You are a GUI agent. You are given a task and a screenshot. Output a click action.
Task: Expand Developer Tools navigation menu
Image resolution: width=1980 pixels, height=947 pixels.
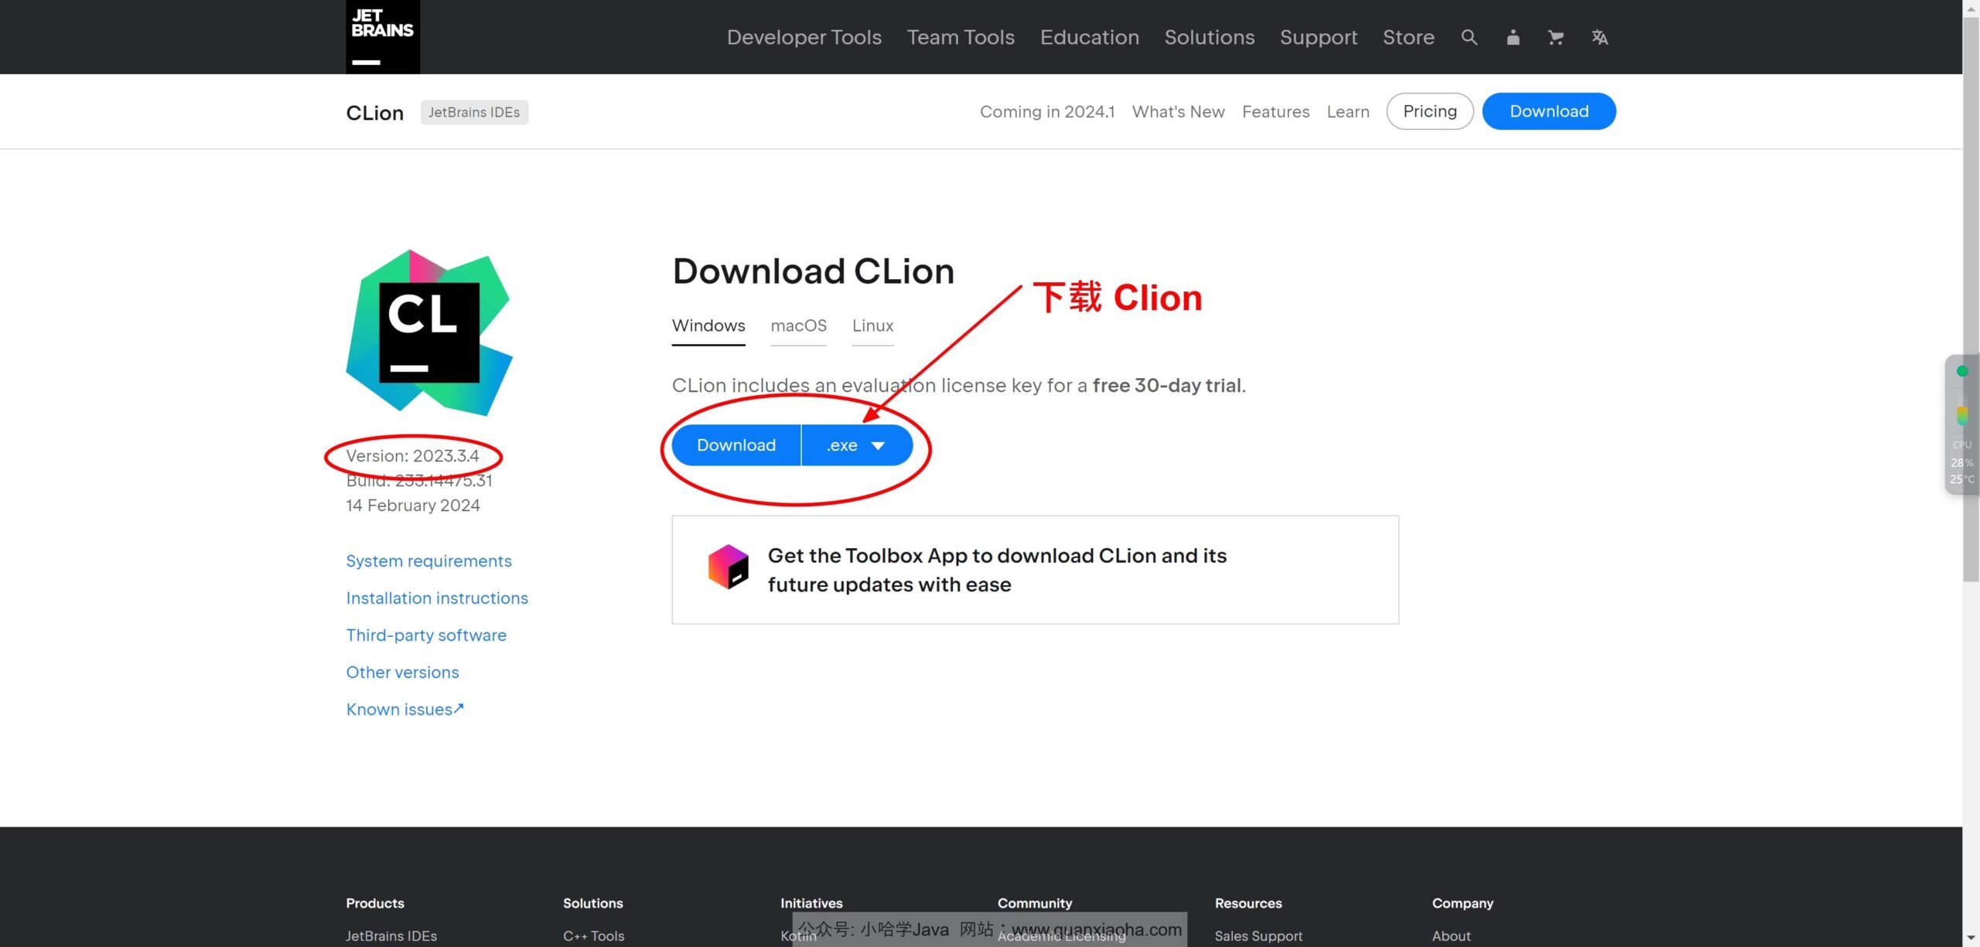tap(803, 36)
